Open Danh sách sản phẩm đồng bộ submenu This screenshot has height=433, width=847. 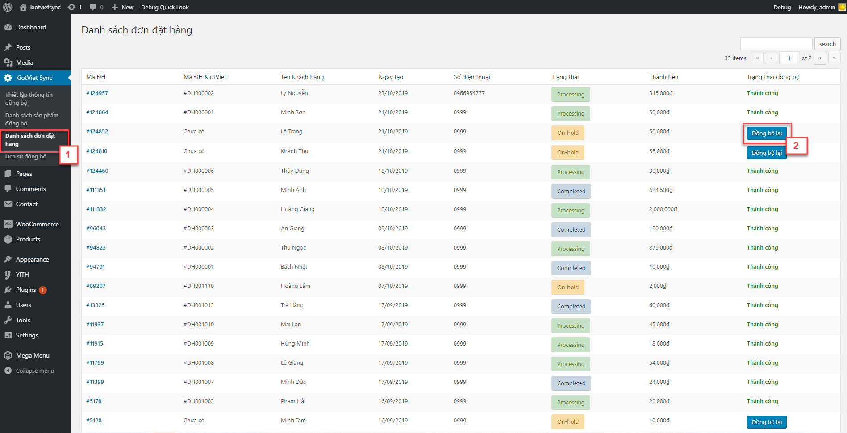pos(32,119)
